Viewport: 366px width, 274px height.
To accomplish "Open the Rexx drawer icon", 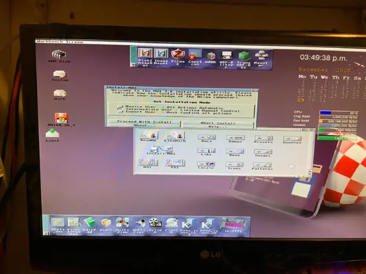I will (x=235, y=153).
